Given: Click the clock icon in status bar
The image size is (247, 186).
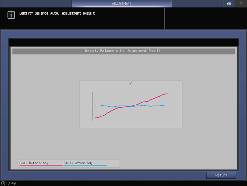Looking at the screenshot, I should (x=3, y=183).
